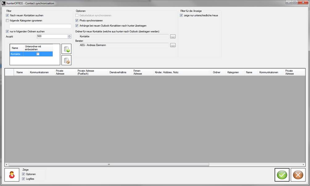Toggle 'Nach neuen Kontakten suchen' checkbox
The height and width of the screenshot is (186, 310).
click(x=7, y=15)
